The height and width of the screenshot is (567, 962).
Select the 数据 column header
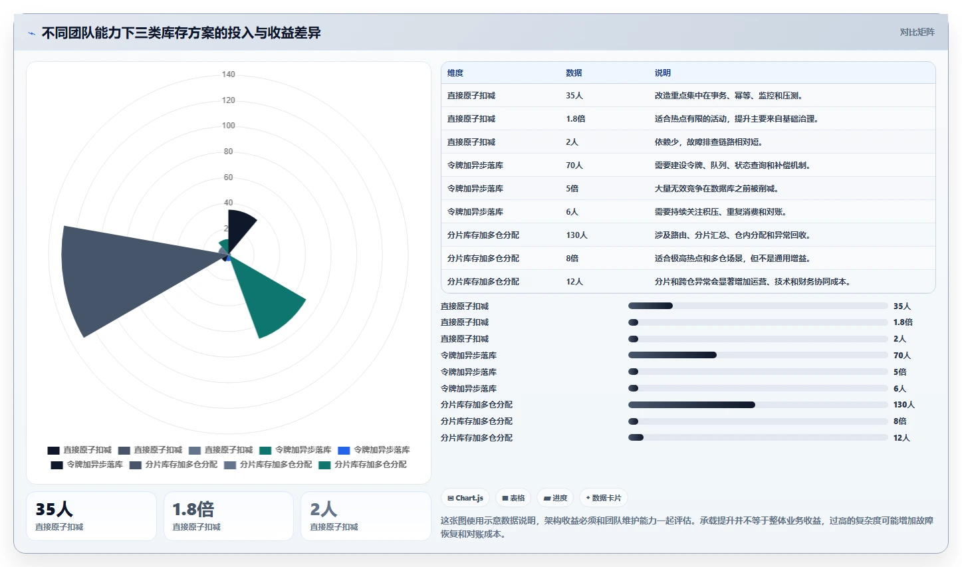tap(574, 73)
